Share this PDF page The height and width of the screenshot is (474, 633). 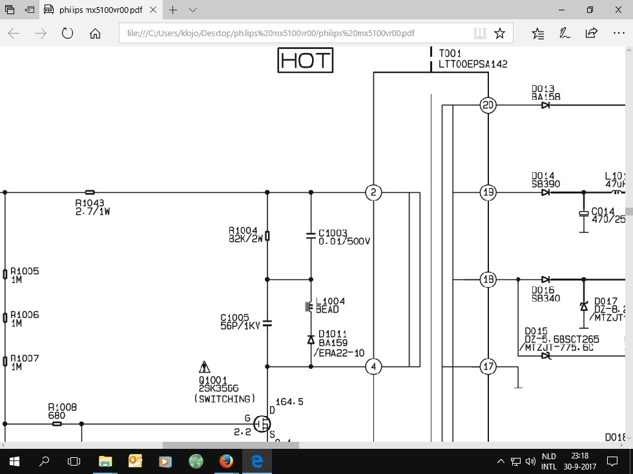point(592,33)
